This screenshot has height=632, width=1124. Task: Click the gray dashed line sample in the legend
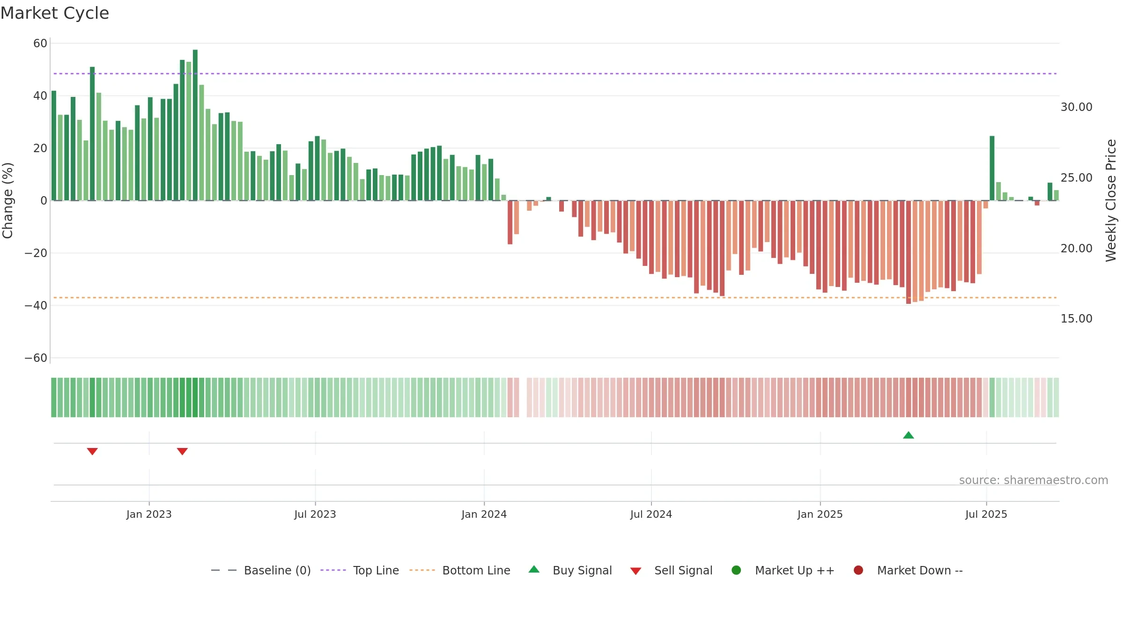[224, 570]
